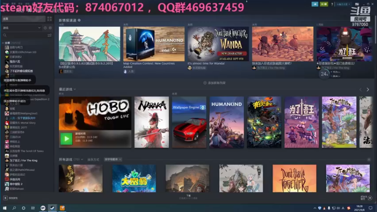The height and width of the screenshot is (212, 377).
Task: Switch to the Steam taskbar icon
Action: [x=52, y=208]
